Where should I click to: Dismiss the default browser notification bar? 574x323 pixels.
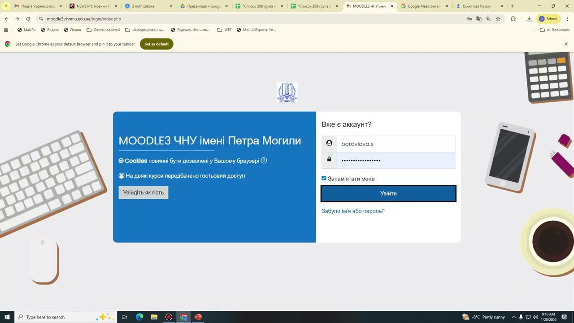[x=566, y=44]
